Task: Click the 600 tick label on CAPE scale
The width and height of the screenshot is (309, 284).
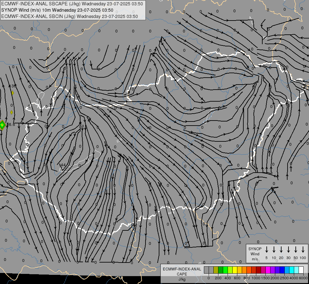Action: pos(237,278)
